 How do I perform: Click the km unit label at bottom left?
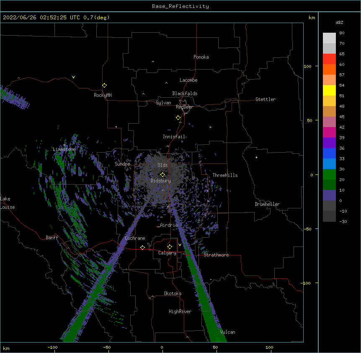(x=6, y=348)
